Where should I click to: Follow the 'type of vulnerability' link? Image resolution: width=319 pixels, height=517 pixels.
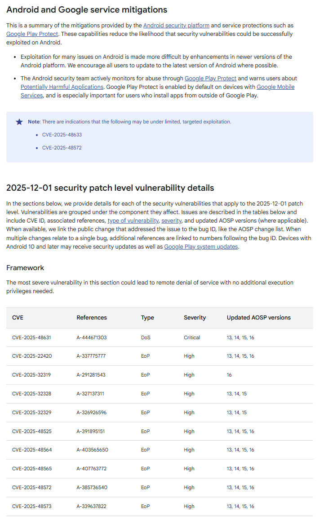click(133, 220)
